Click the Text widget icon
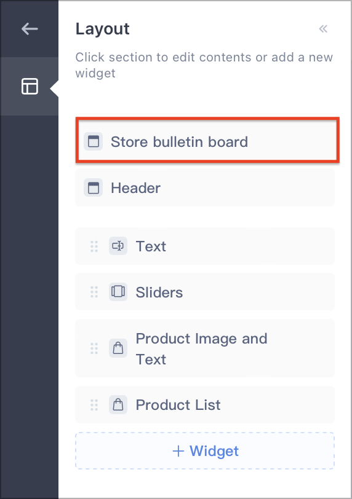The height and width of the screenshot is (499, 352). 118,246
